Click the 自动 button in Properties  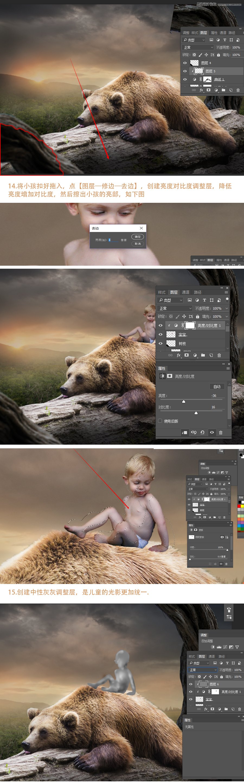click(x=217, y=386)
